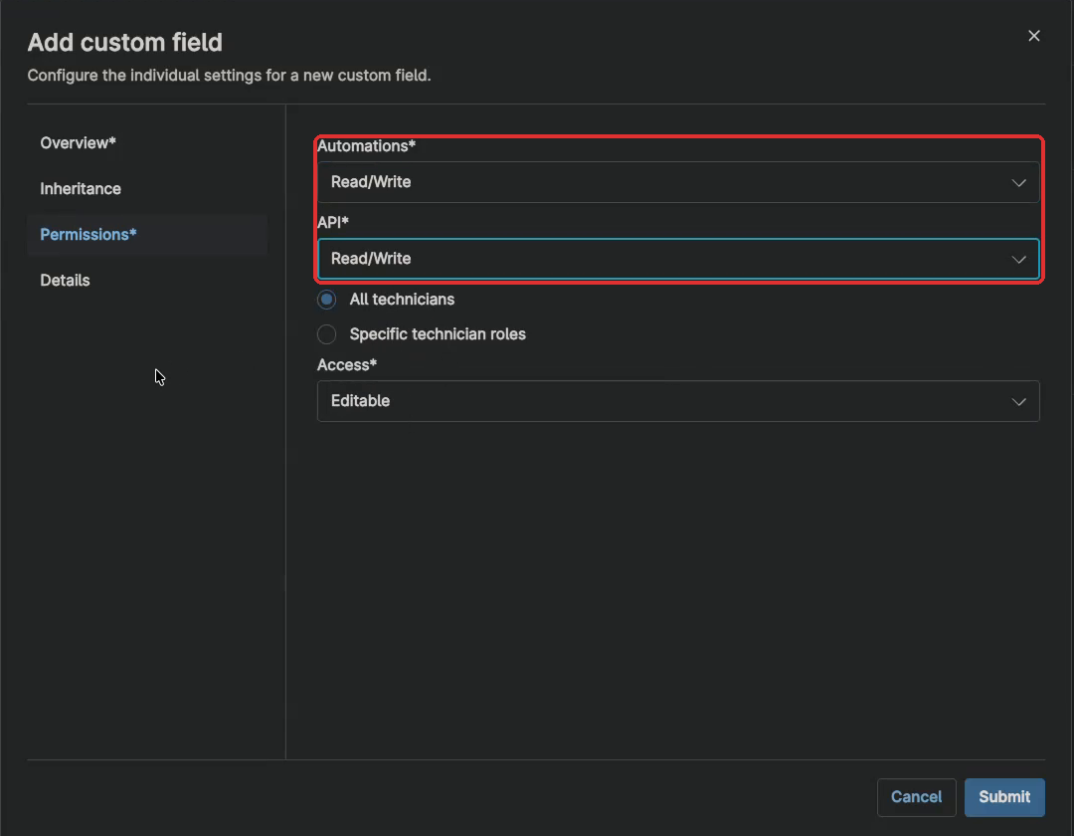Open the API permission dropdown

click(678, 259)
